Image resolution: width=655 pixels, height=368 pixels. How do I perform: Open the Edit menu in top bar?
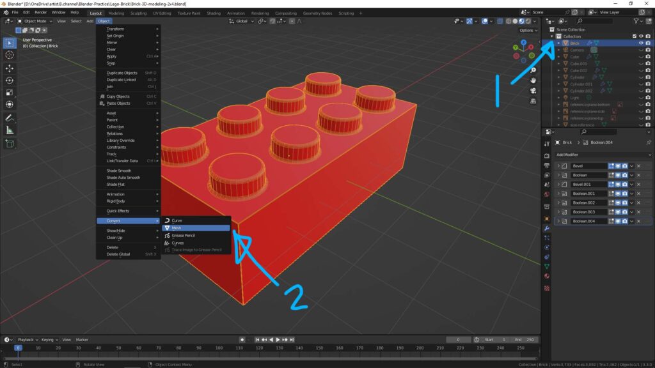click(26, 13)
